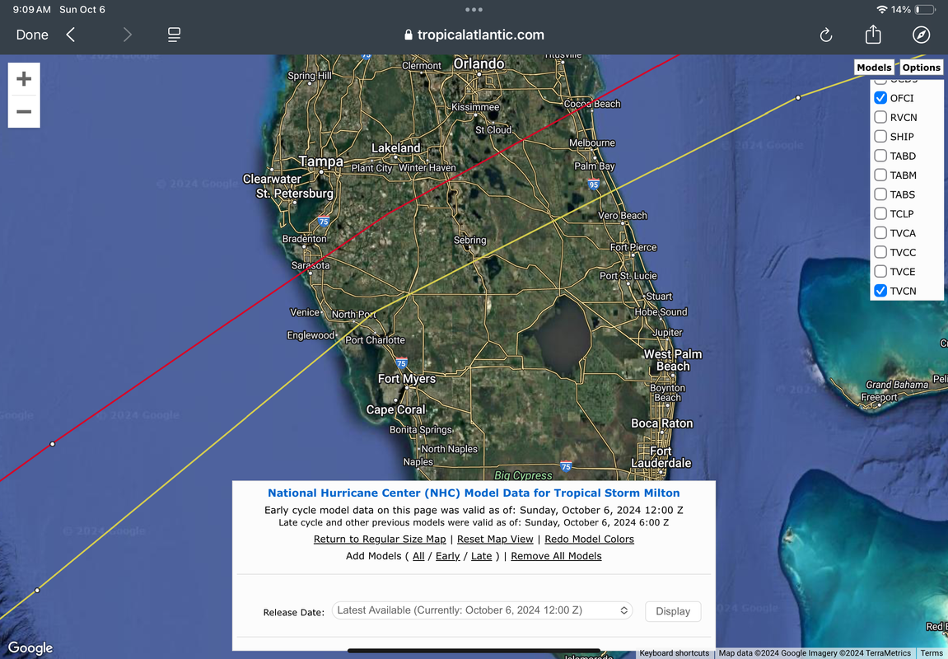
Task: Add All models link
Action: coord(418,556)
